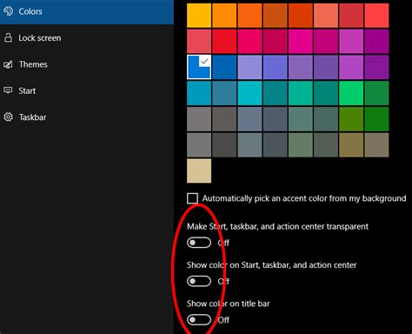
Task: Select the bright turquoise swatch in teal row
Action: [249, 93]
